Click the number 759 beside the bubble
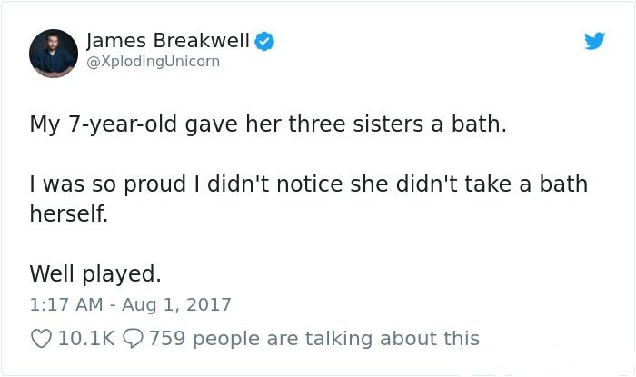636x377 pixels. tap(167, 339)
